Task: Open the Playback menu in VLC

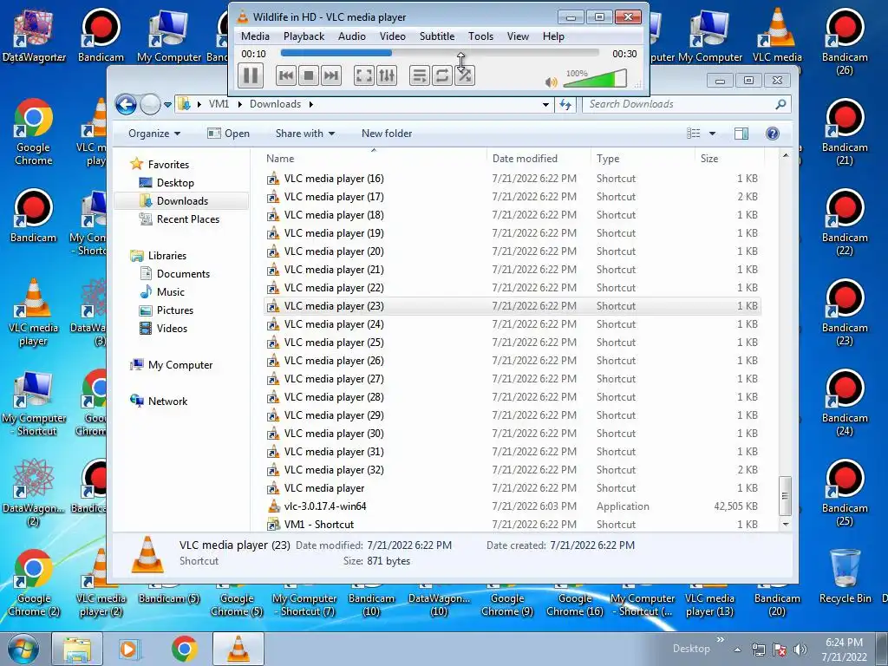Action: click(304, 36)
